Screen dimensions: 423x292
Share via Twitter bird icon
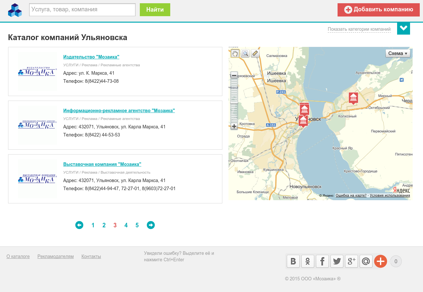(337, 261)
